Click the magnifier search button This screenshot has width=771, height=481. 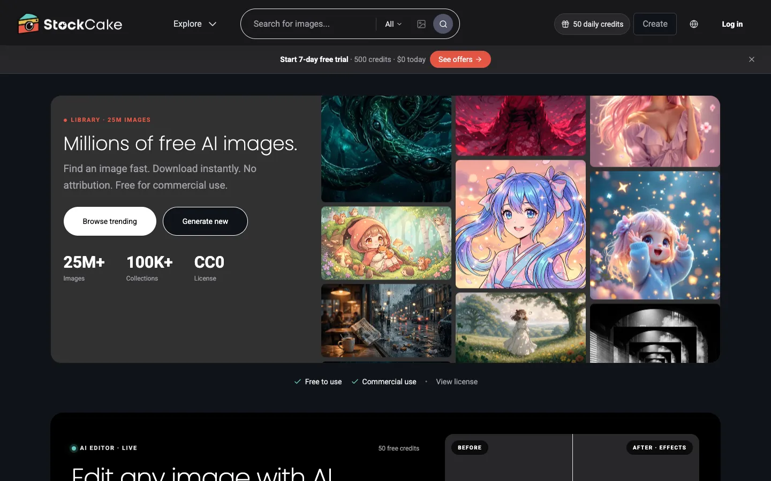pos(443,24)
